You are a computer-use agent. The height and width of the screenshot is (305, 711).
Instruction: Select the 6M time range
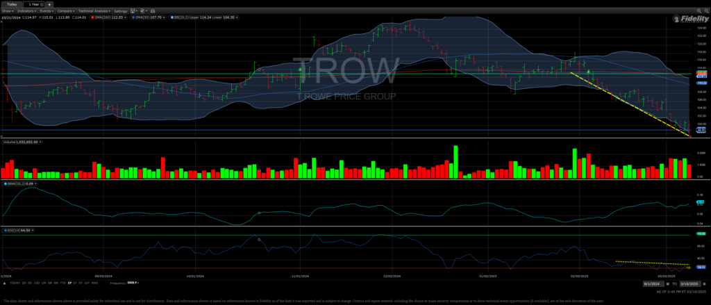point(56,283)
